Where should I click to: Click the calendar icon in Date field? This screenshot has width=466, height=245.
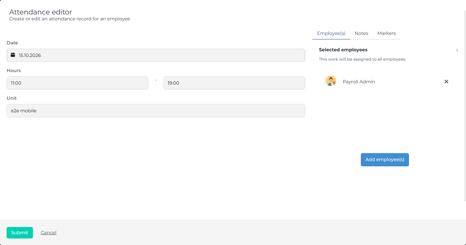click(x=13, y=55)
